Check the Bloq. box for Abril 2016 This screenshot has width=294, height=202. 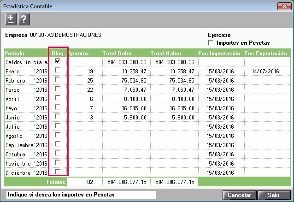58,98
